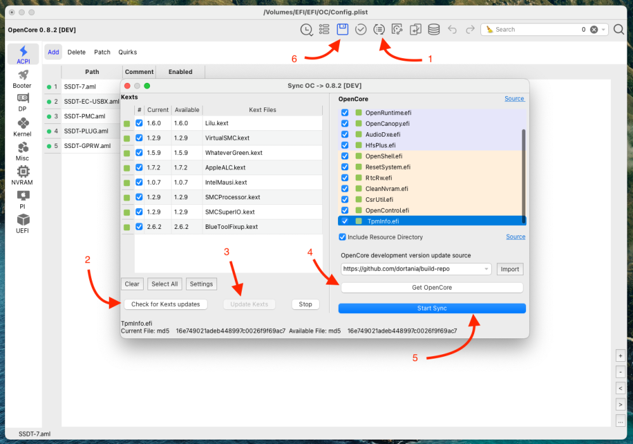This screenshot has width=633, height=444.
Task: Toggle the HfsPlus.efi checkbox
Action: coord(345,145)
